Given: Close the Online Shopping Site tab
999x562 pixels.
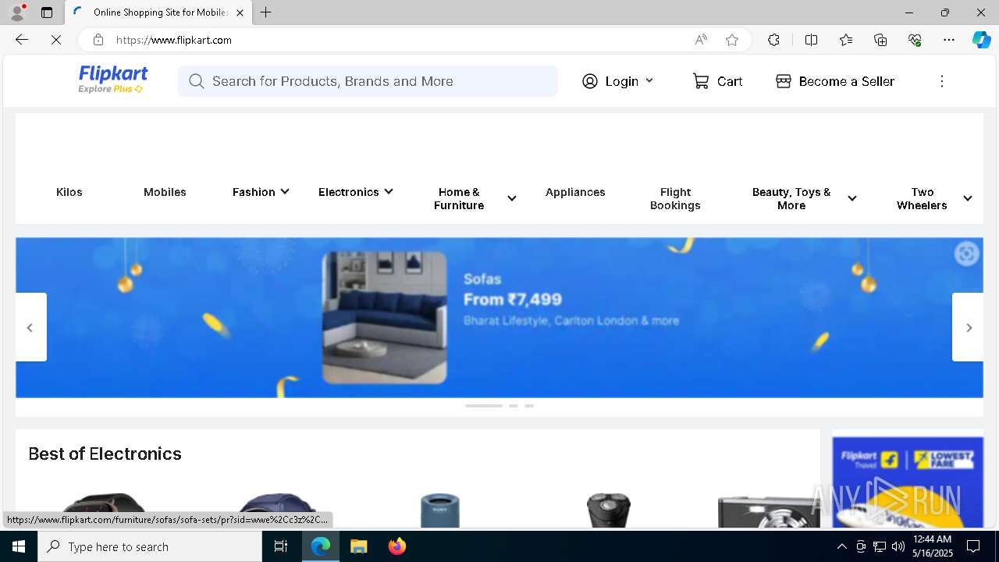Looking at the screenshot, I should (x=240, y=12).
